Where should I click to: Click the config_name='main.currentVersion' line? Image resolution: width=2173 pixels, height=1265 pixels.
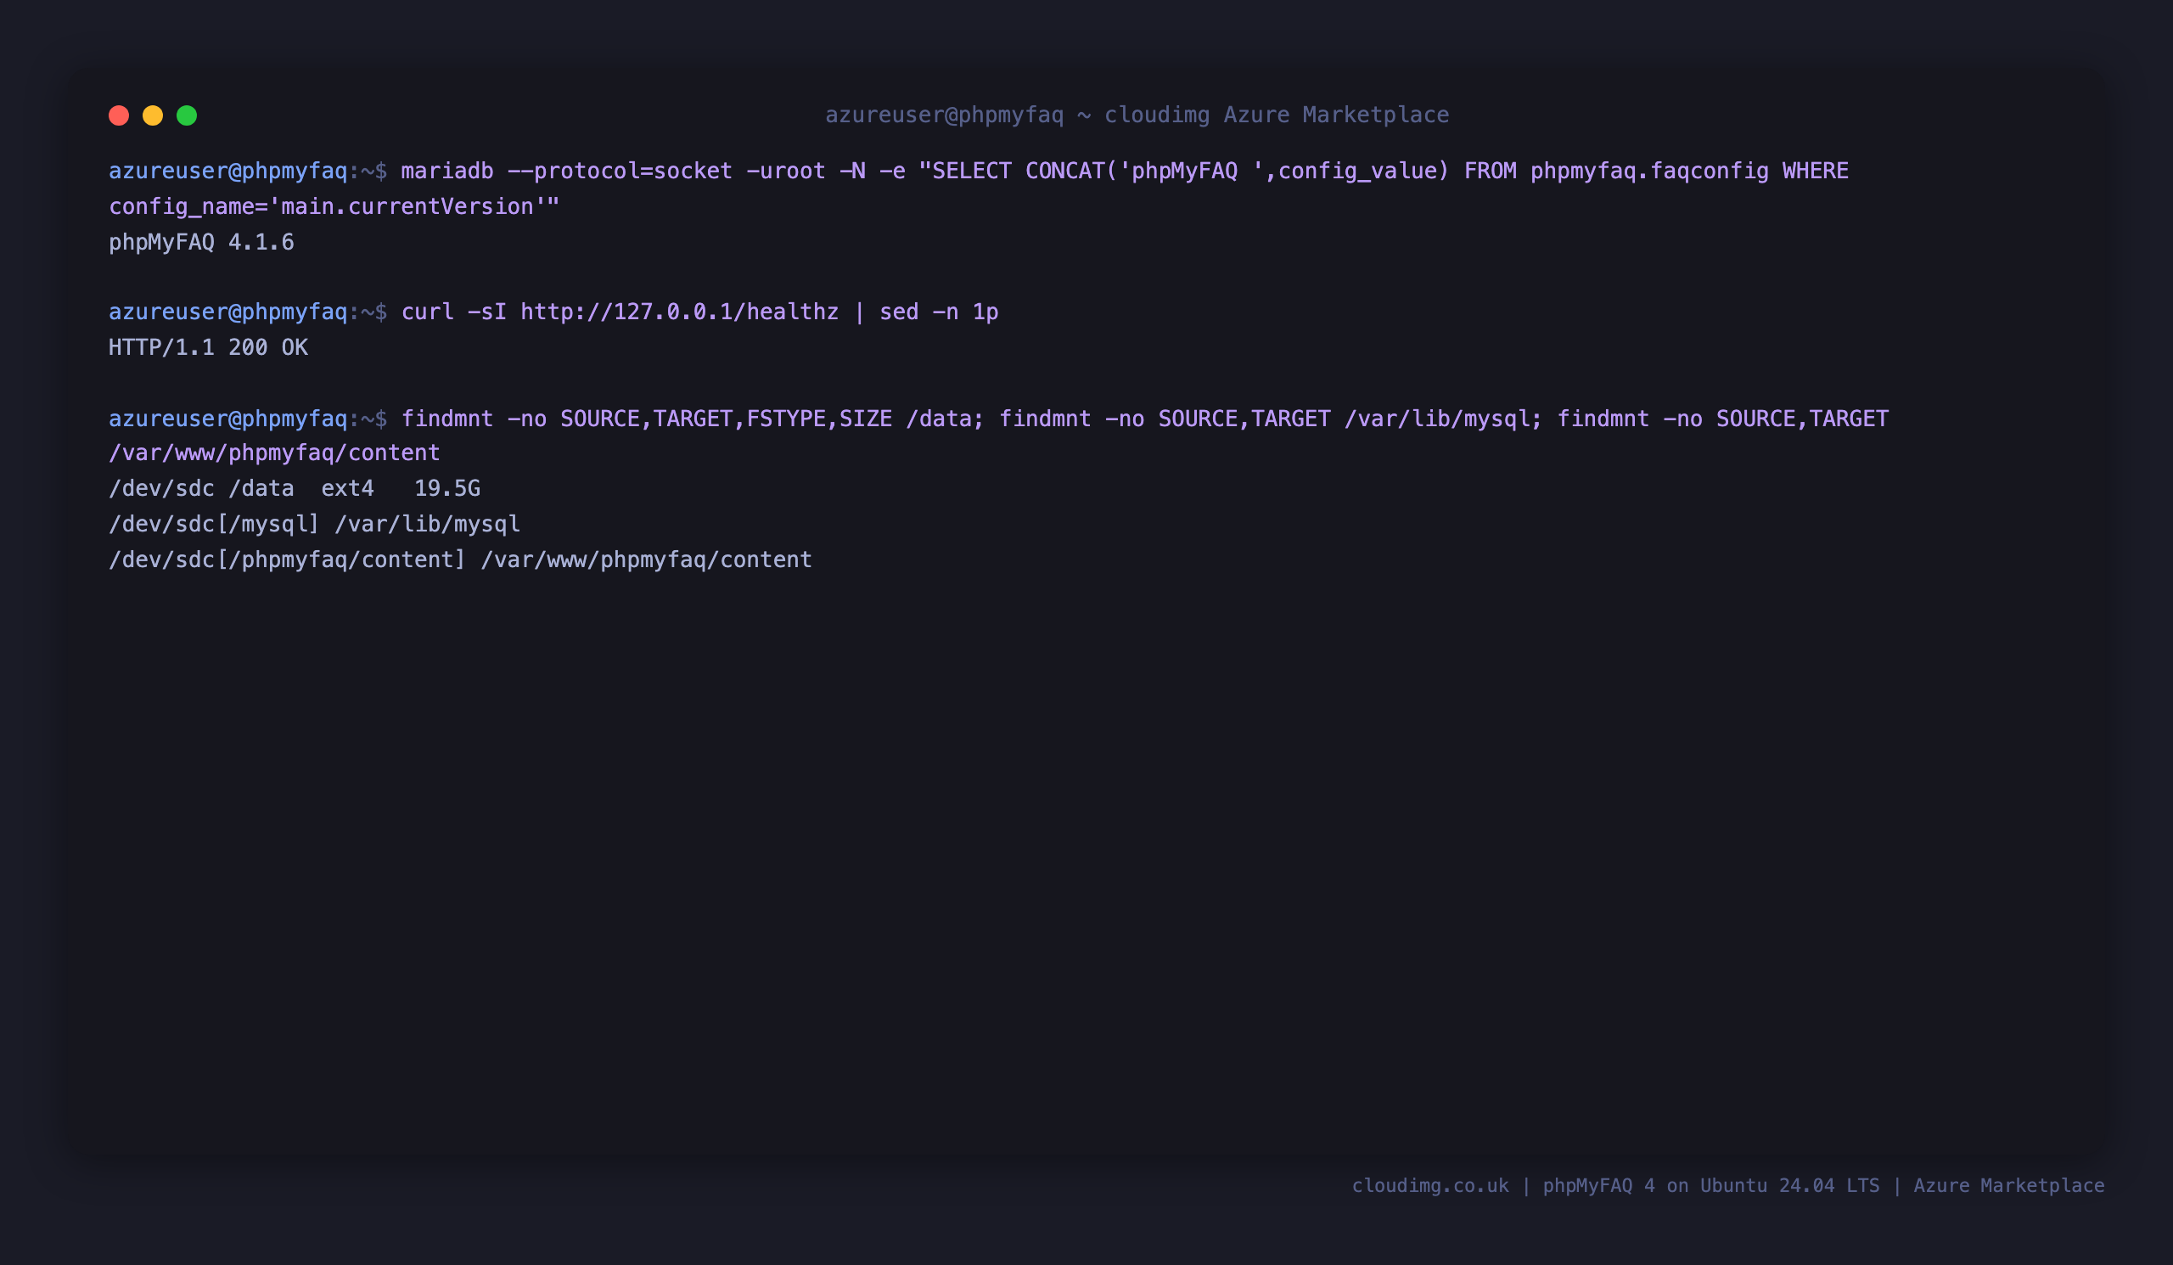(x=334, y=207)
